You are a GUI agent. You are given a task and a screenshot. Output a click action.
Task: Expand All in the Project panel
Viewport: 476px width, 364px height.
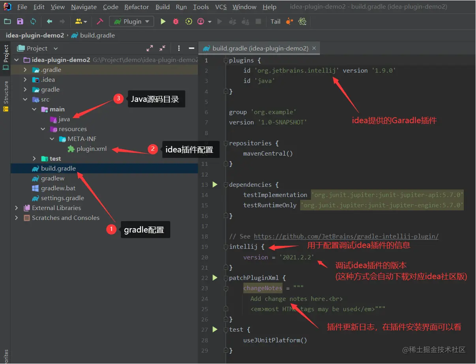click(150, 48)
